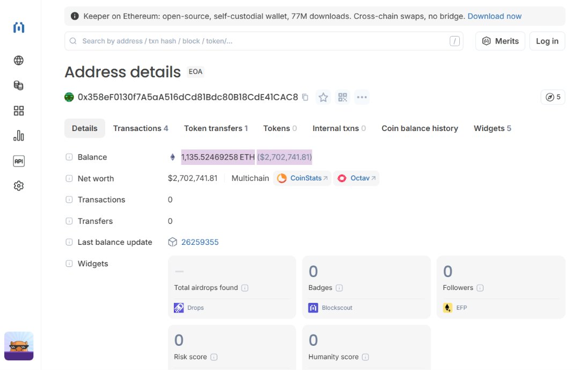Open block 26259355 link
Screen dimensions: 579x370
200,242
